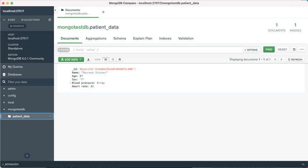Click the localhost:27017 connection title in sidebar
Viewport: 308px width, 168px height.
tap(13, 11)
